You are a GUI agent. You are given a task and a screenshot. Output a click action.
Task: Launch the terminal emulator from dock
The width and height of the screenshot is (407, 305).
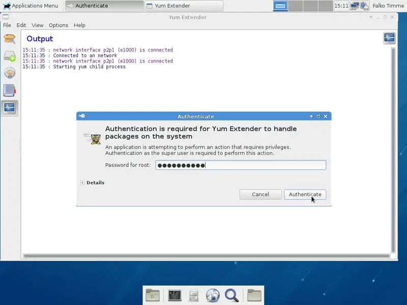coord(175,295)
